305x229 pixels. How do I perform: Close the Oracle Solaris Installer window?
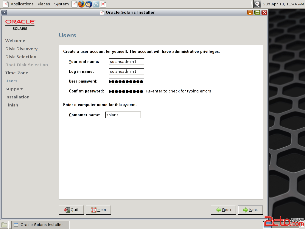pos(264,13)
